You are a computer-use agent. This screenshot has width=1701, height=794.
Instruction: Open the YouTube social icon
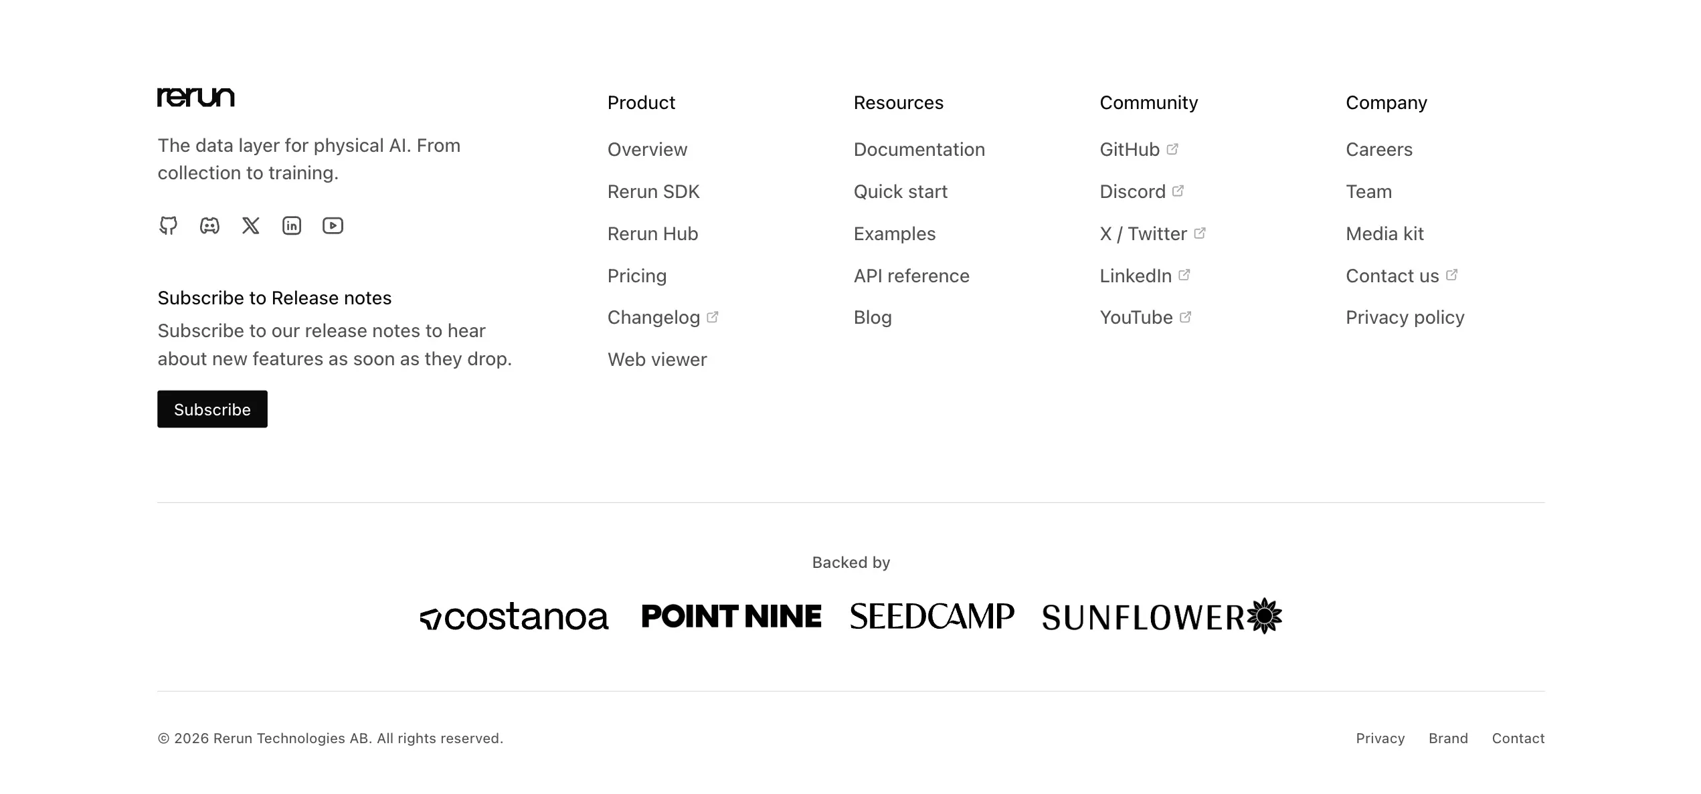pos(333,225)
